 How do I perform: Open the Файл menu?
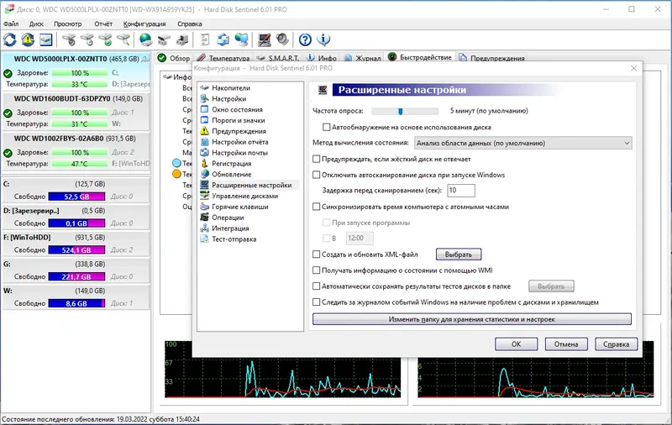[x=11, y=24]
